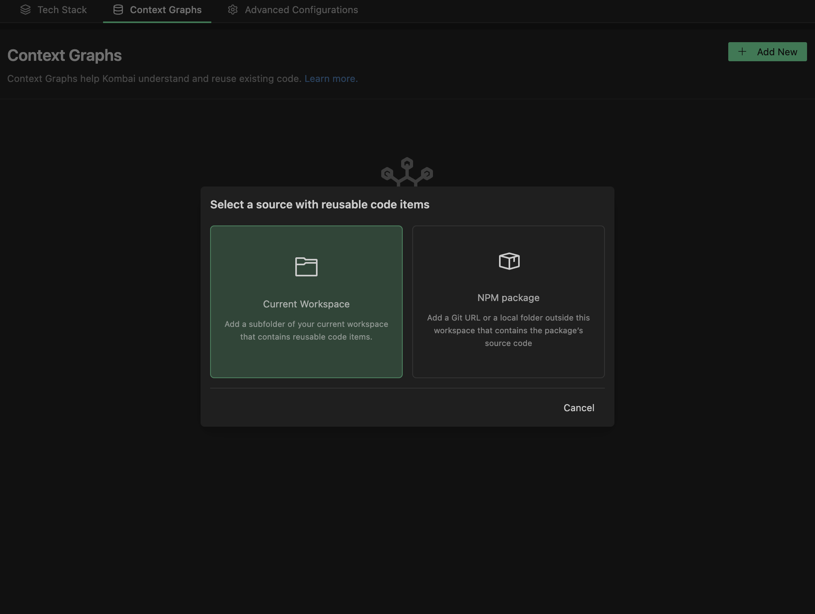Open the Advanced Configurations tab
Viewport: 815px width, 614px height.
click(301, 10)
